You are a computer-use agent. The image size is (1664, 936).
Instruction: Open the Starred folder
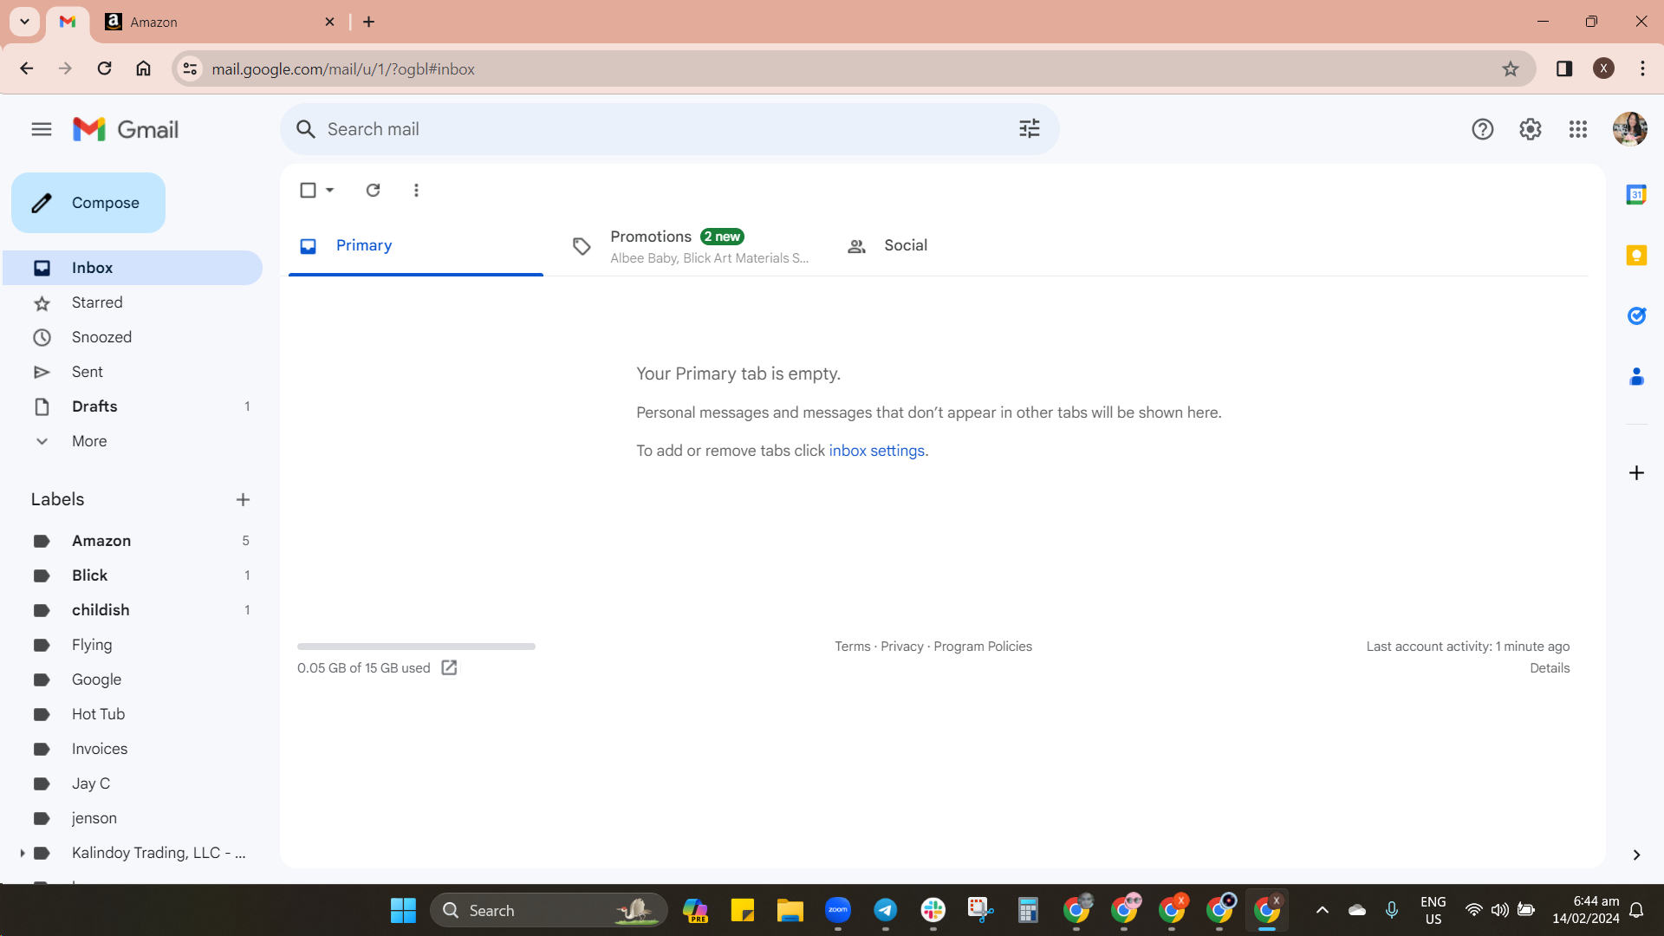pos(133,302)
